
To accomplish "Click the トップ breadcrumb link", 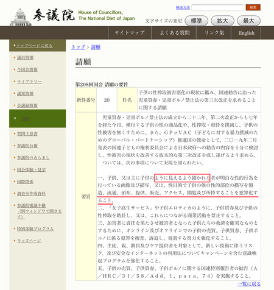I will (79, 47).
